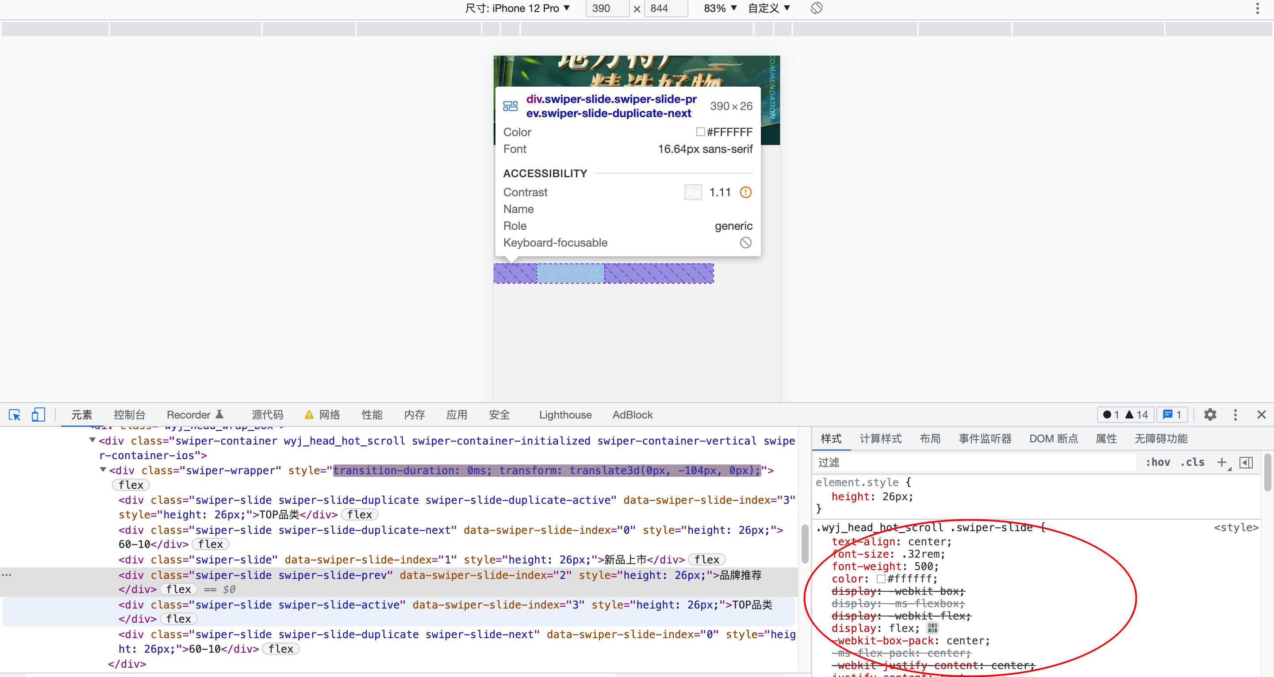Toggle the device toolbar icon
Screen dimensions: 1274x677
pos(38,415)
